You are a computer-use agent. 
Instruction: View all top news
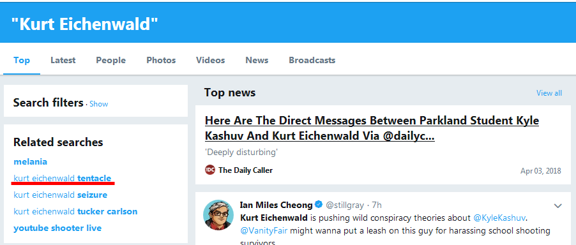point(549,93)
